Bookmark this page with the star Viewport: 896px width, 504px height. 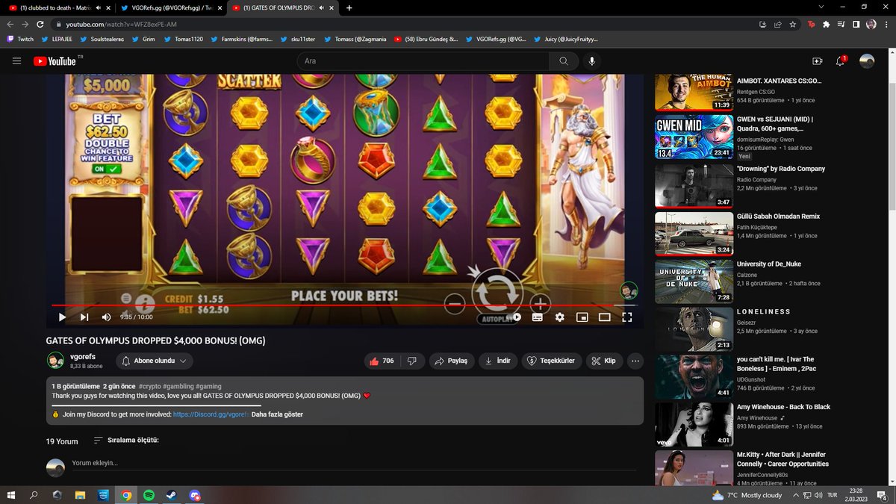point(792,24)
